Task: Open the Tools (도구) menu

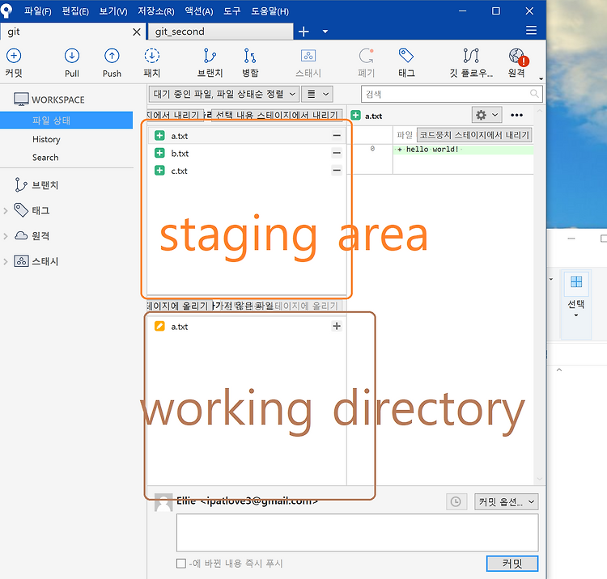Action: coord(232,11)
